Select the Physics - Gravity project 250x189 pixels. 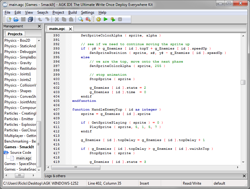point(18,63)
